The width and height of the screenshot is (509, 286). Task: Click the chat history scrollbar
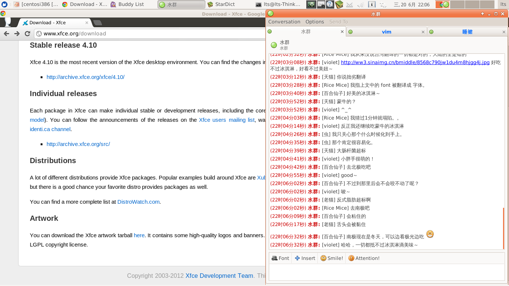pyautogui.click(x=503, y=228)
